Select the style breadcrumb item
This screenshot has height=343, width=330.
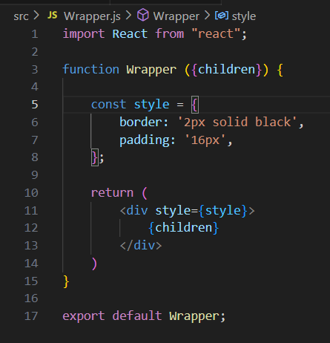(244, 16)
